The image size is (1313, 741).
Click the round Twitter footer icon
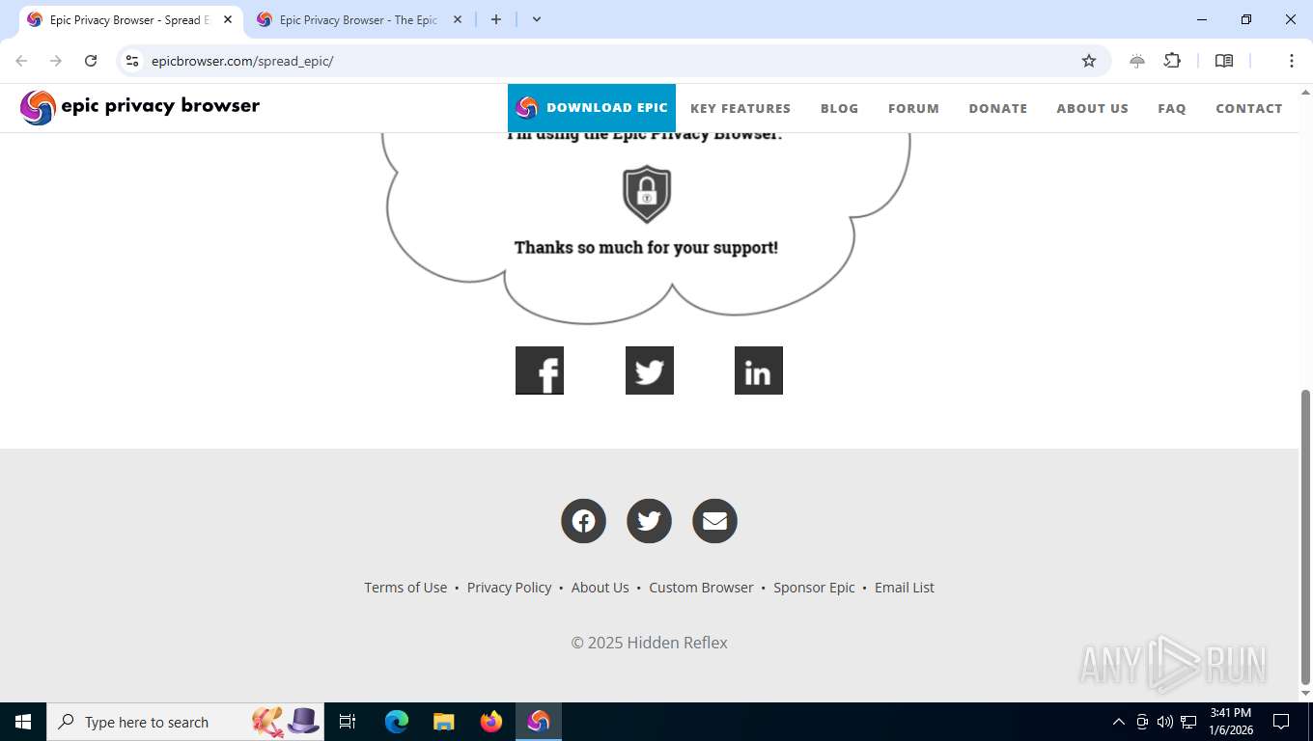(649, 521)
